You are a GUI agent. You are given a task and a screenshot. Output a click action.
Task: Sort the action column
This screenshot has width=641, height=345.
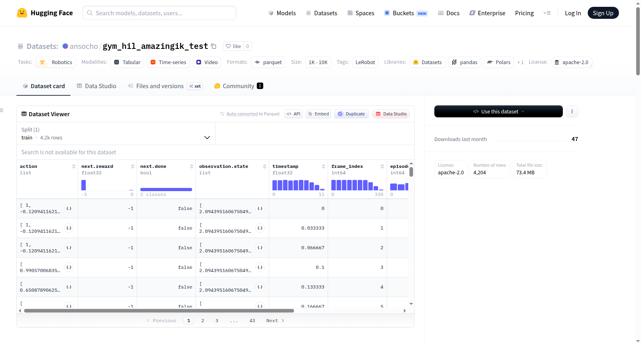point(74,166)
